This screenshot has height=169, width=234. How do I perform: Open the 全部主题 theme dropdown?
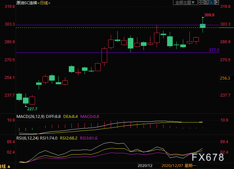[x=185, y=2]
